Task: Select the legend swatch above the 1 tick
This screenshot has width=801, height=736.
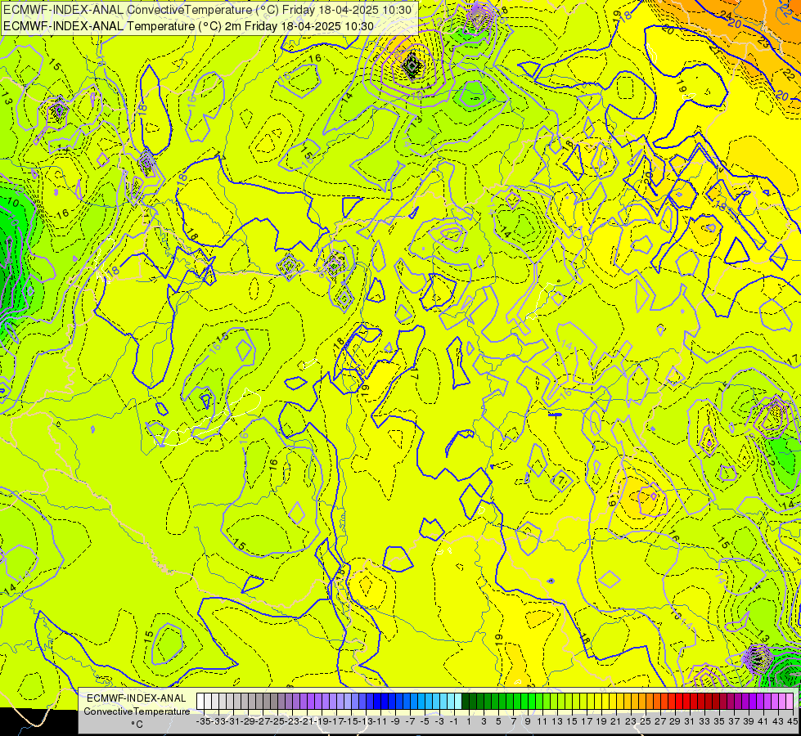Action: pos(466,702)
